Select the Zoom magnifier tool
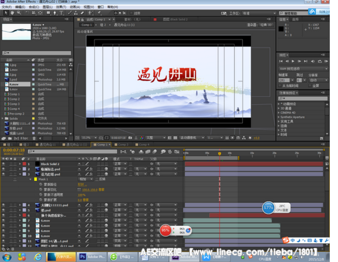This screenshot has height=262, width=338. point(19,13)
